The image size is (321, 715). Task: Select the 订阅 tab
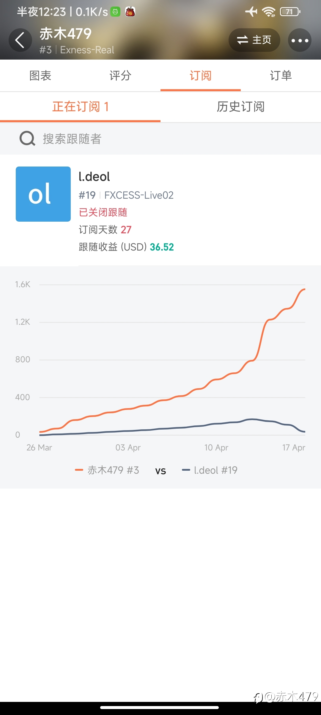coord(201,76)
